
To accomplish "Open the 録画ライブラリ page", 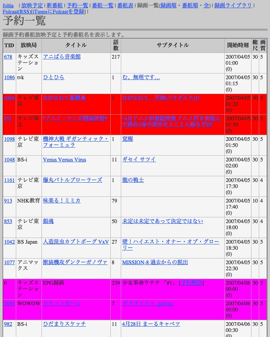I will tap(233, 5).
